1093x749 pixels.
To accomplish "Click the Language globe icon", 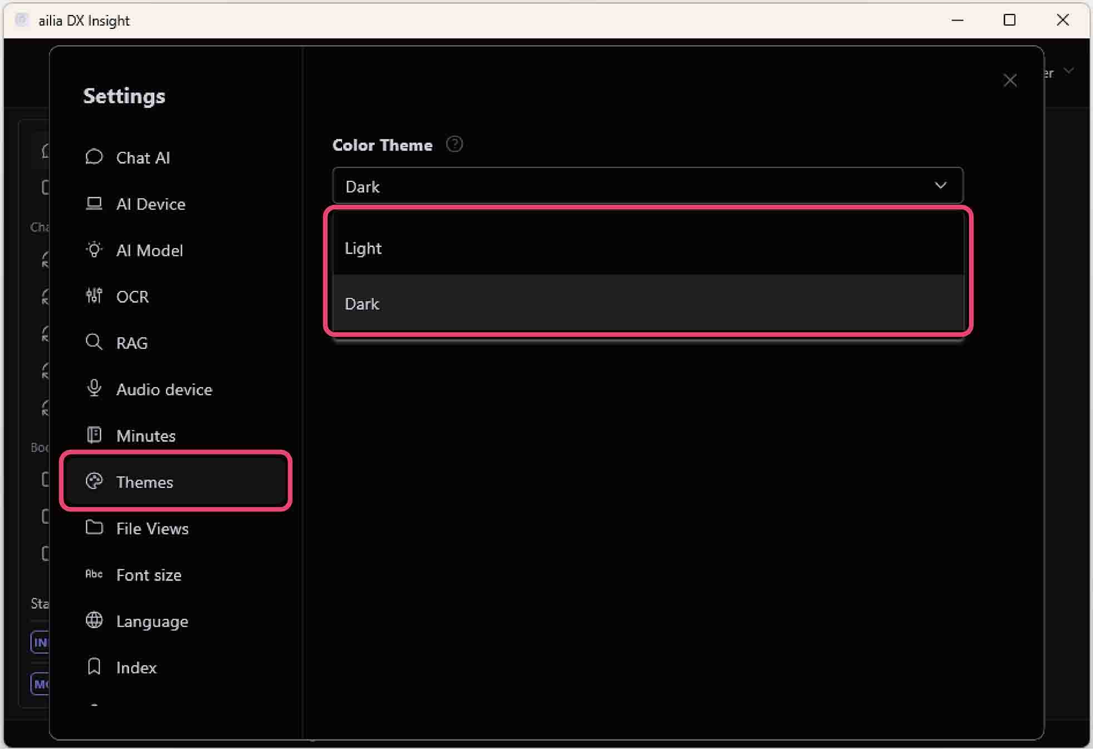I will (93, 621).
